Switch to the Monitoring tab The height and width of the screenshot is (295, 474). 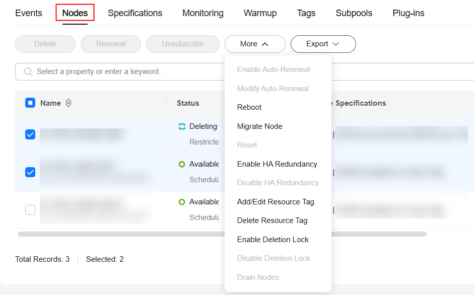coord(203,13)
